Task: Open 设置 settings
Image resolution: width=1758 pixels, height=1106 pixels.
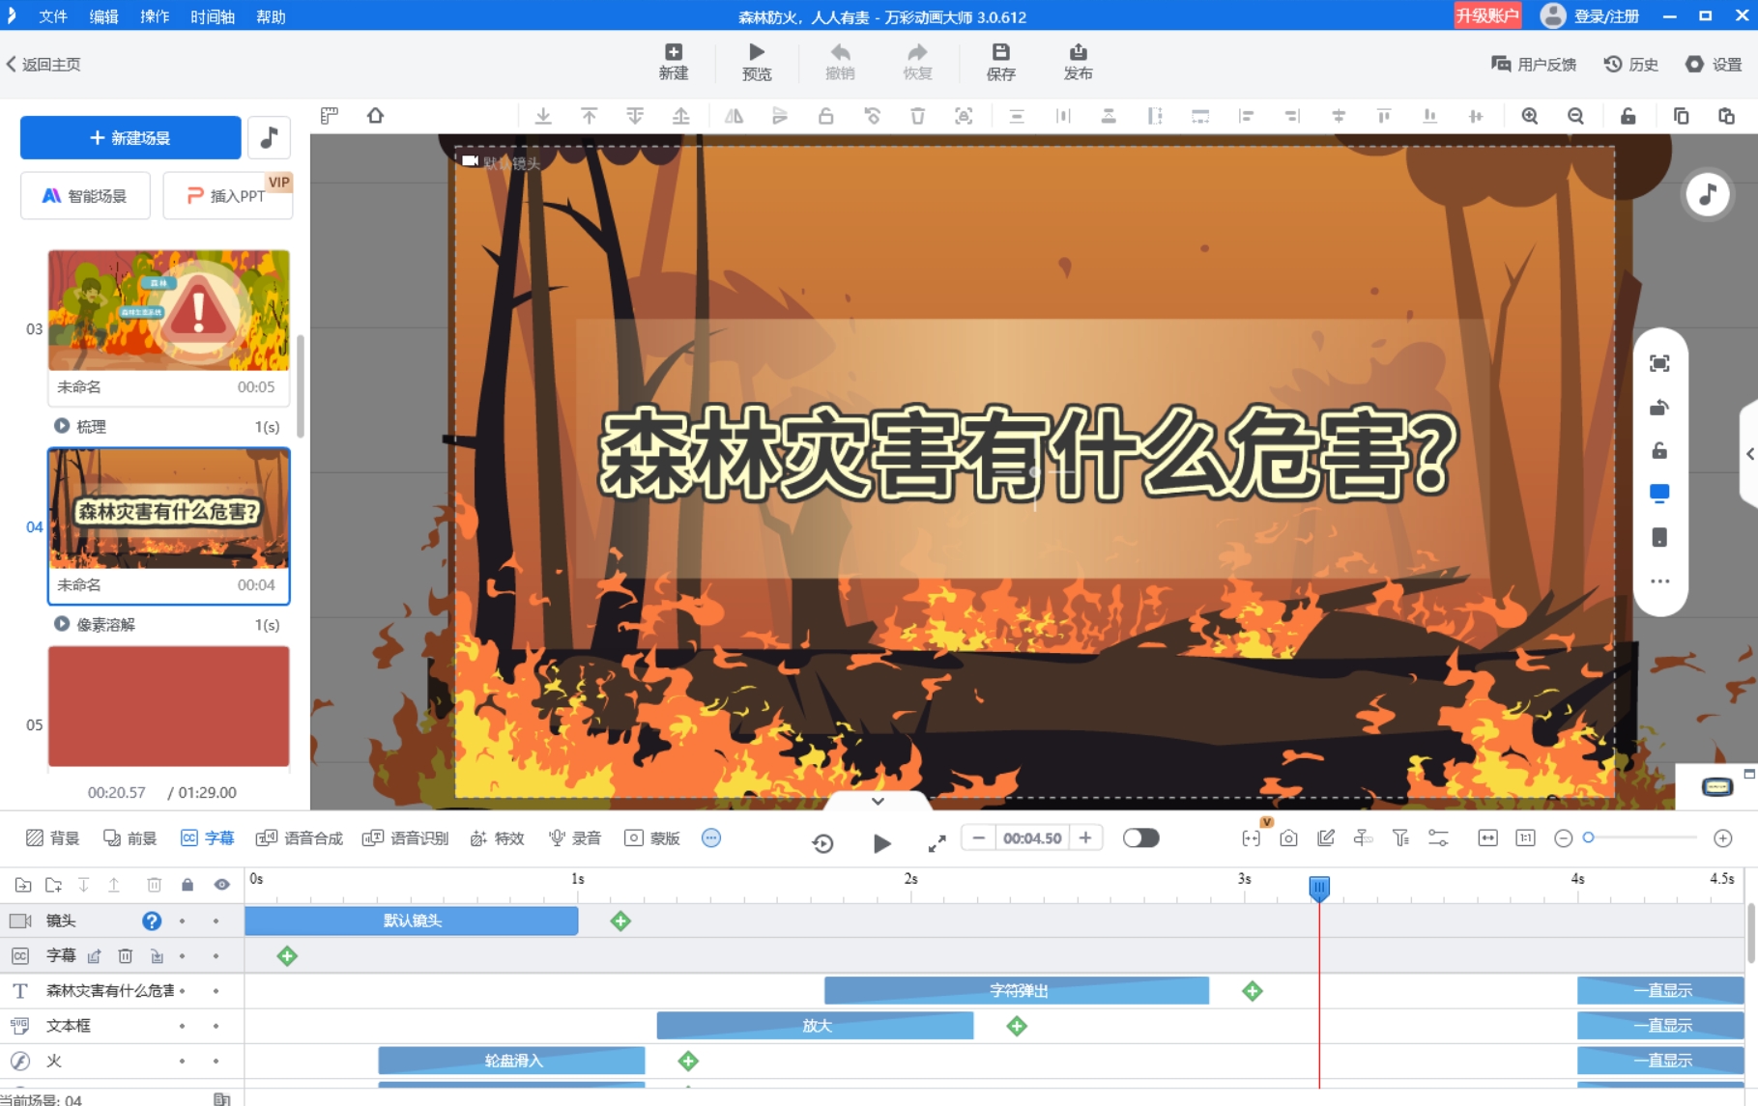Action: click(1714, 65)
